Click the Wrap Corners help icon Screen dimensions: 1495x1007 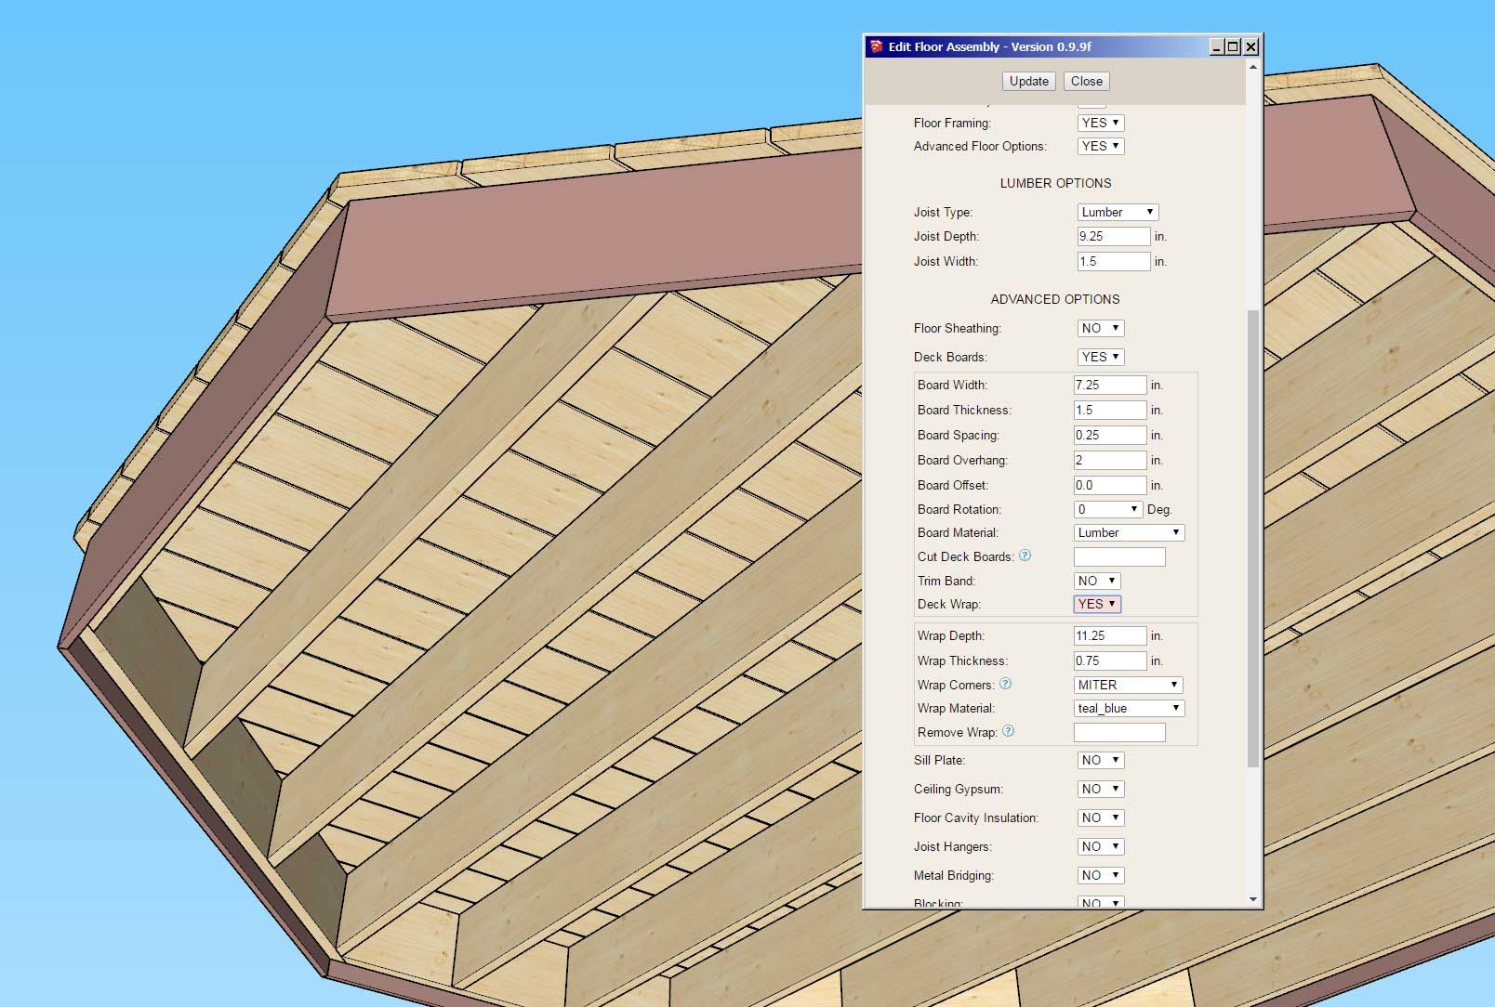pos(1005,684)
